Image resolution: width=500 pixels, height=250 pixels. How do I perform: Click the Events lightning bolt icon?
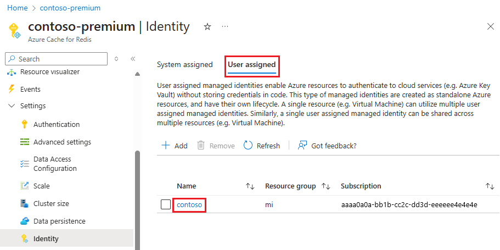(x=12, y=89)
